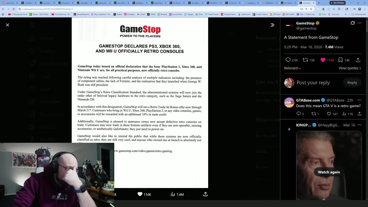368x207 pixels.
Task: Open Ask Chrome button
Action: [337, 3]
